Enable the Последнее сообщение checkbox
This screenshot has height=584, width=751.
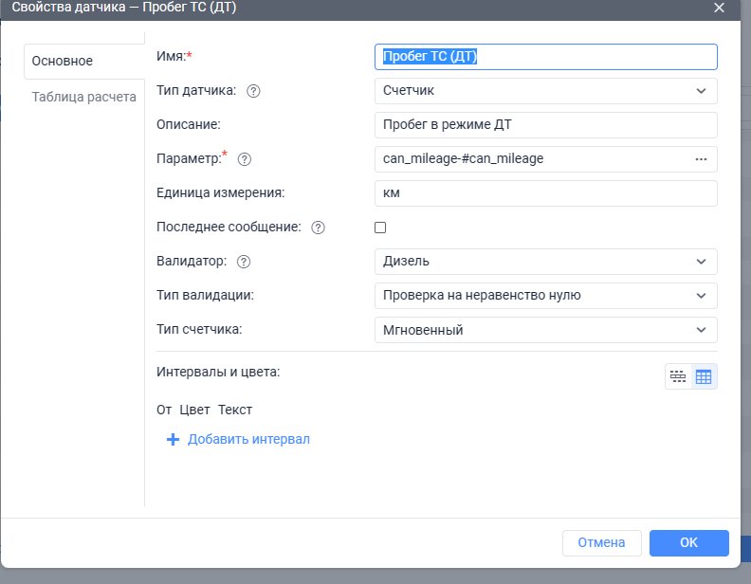point(381,228)
